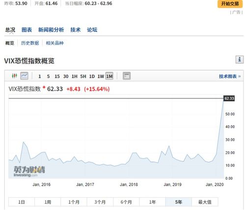Open the chart layout window icon
Viewport: 245px width, 210px height.
tap(127, 76)
